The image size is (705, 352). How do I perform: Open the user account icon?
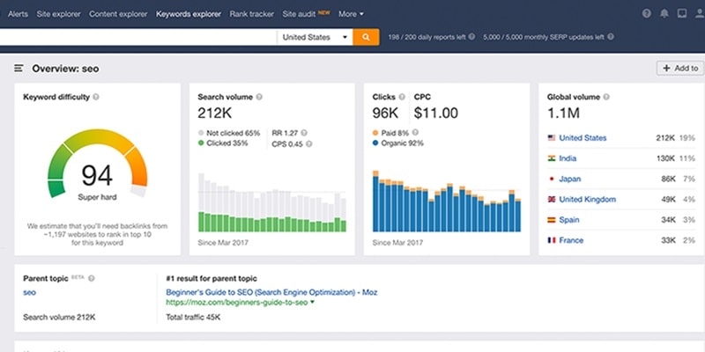[700, 13]
